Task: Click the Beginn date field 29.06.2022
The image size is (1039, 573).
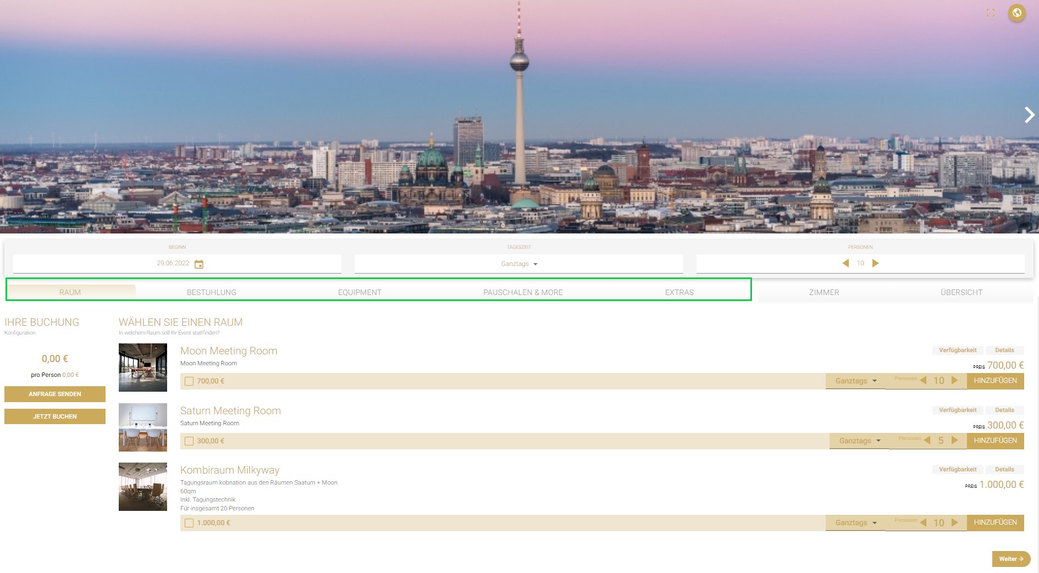Action: [x=177, y=264]
